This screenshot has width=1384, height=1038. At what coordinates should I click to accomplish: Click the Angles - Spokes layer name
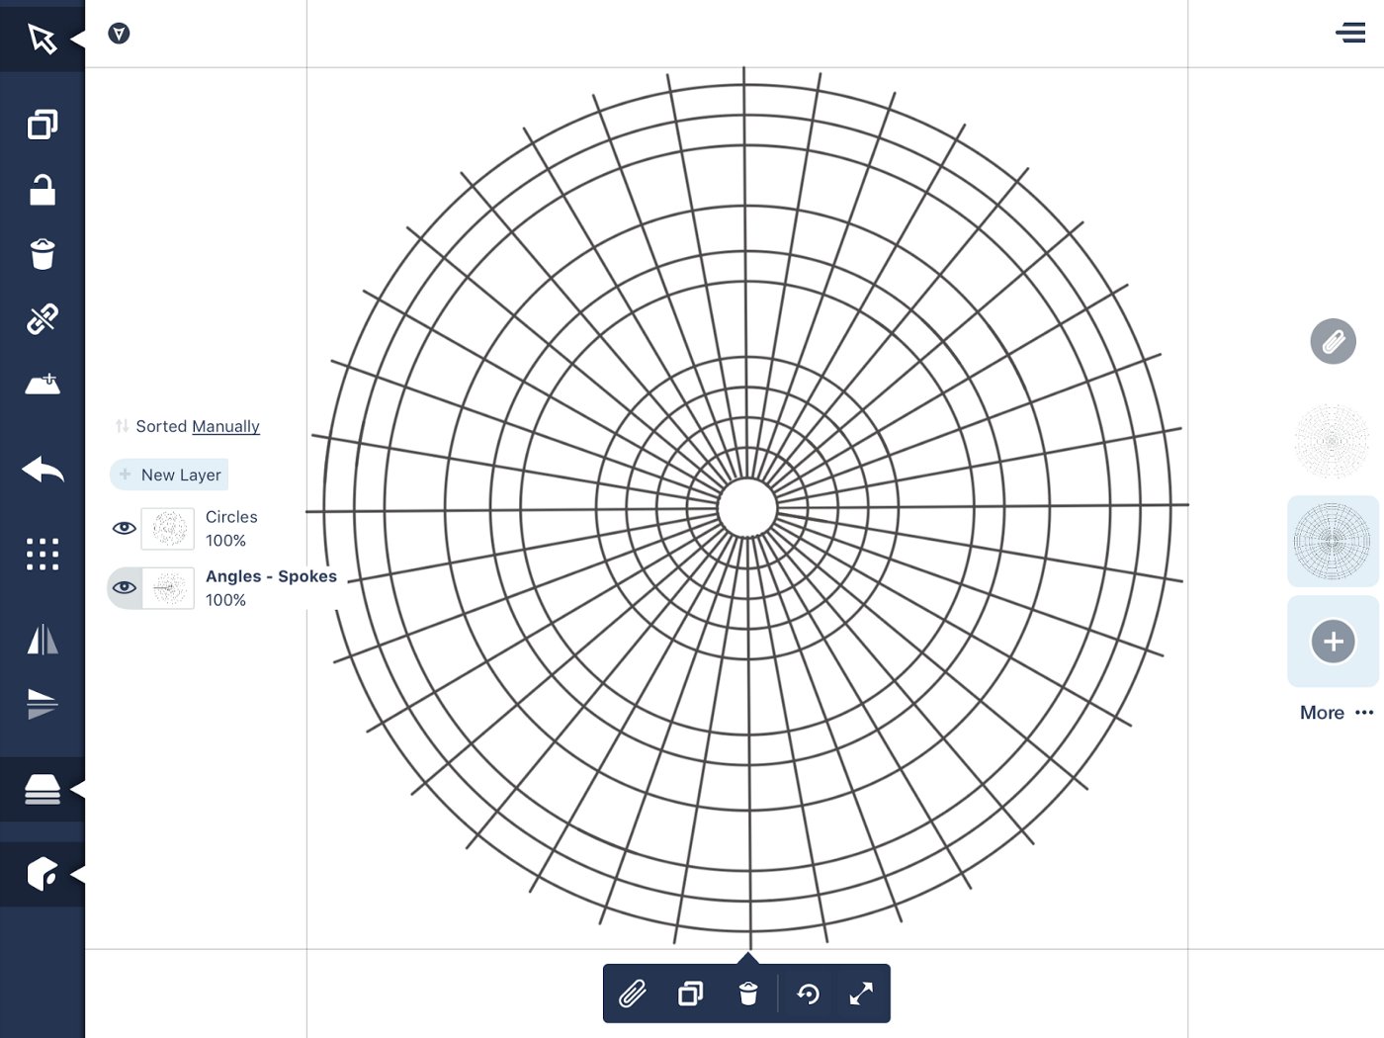pos(271,576)
